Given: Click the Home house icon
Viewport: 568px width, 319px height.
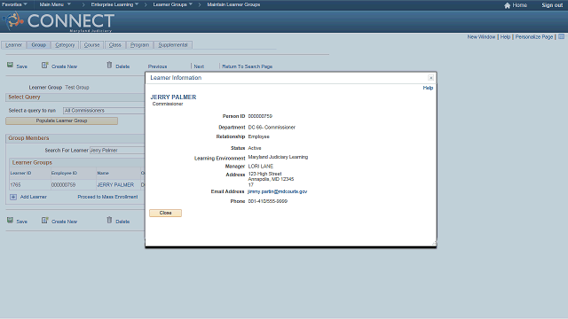Looking at the screenshot, I should tap(507, 5).
